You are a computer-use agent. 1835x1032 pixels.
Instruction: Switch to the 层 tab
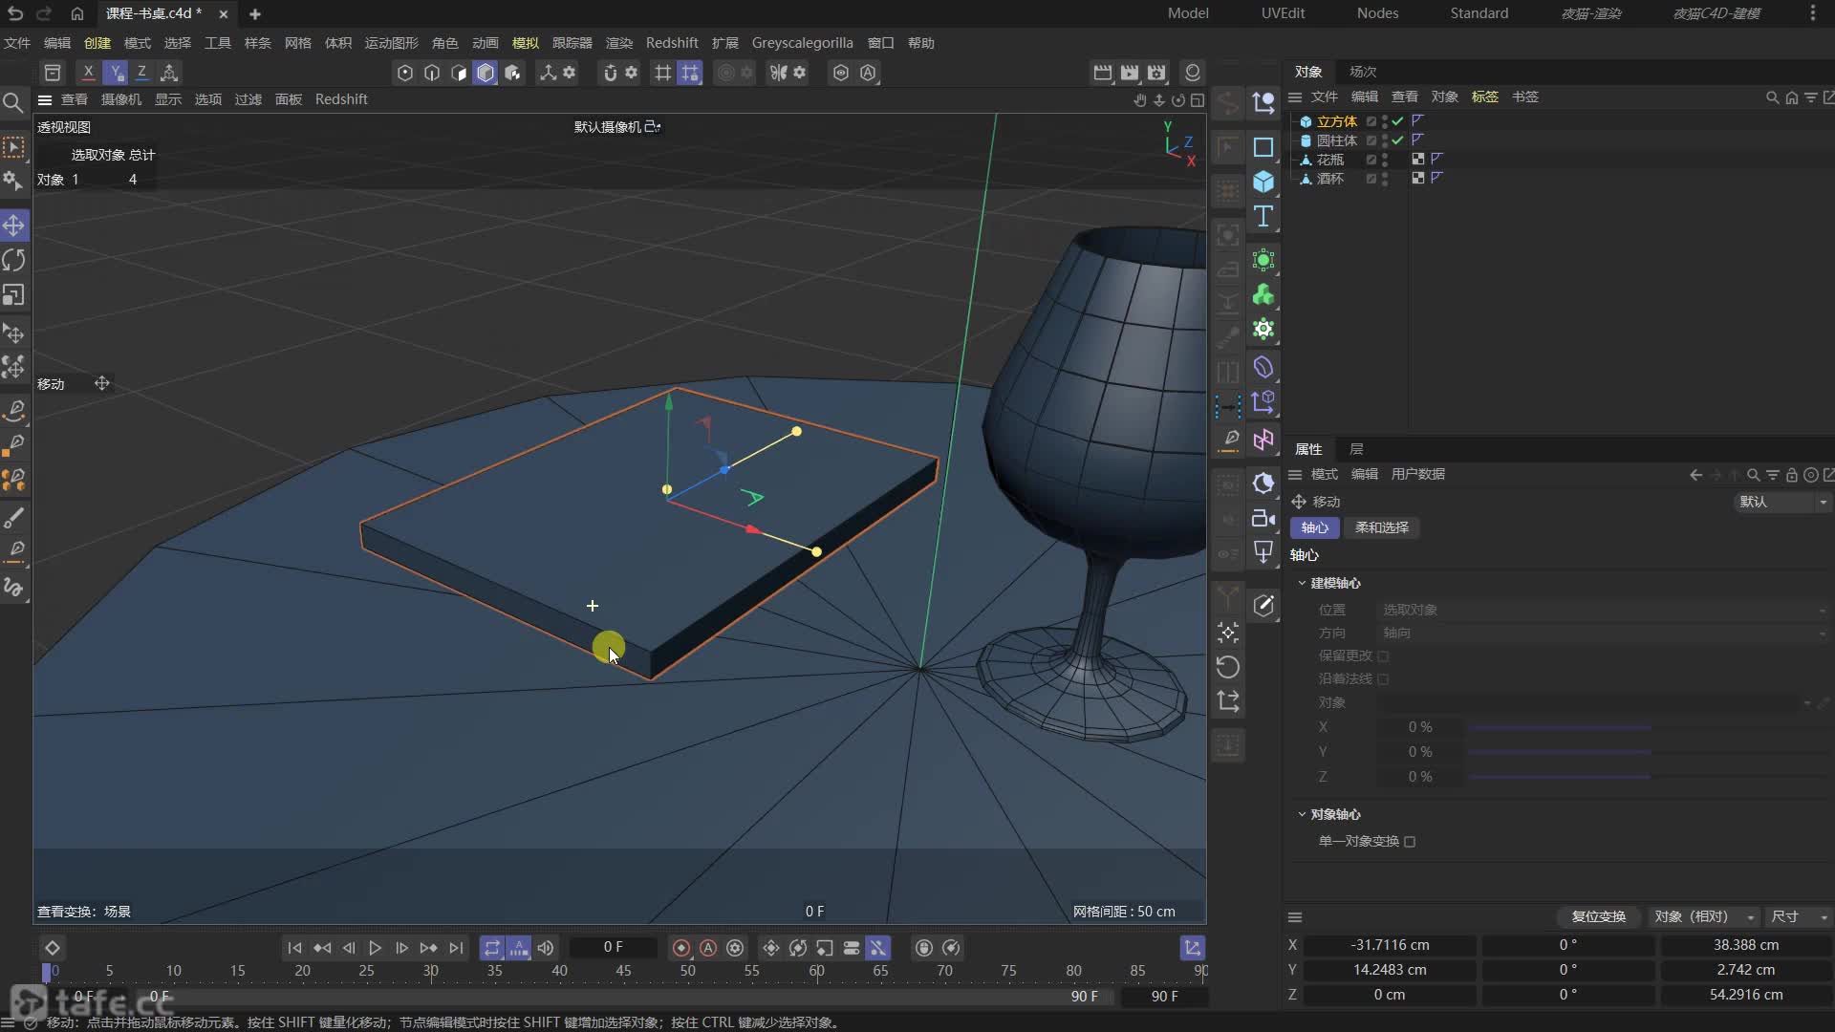pyautogui.click(x=1356, y=449)
